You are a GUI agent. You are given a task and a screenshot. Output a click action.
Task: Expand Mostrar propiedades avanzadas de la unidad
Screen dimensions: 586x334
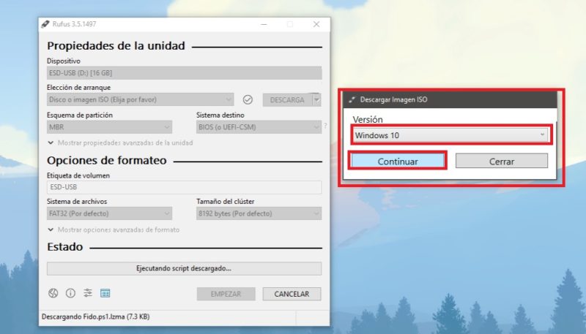tap(120, 143)
